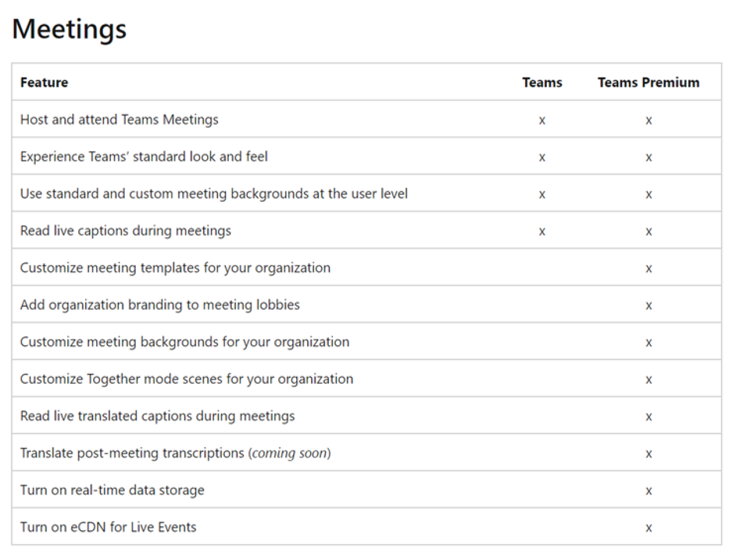
Task: Click the italic 'coming soon' text
Action: click(289, 453)
